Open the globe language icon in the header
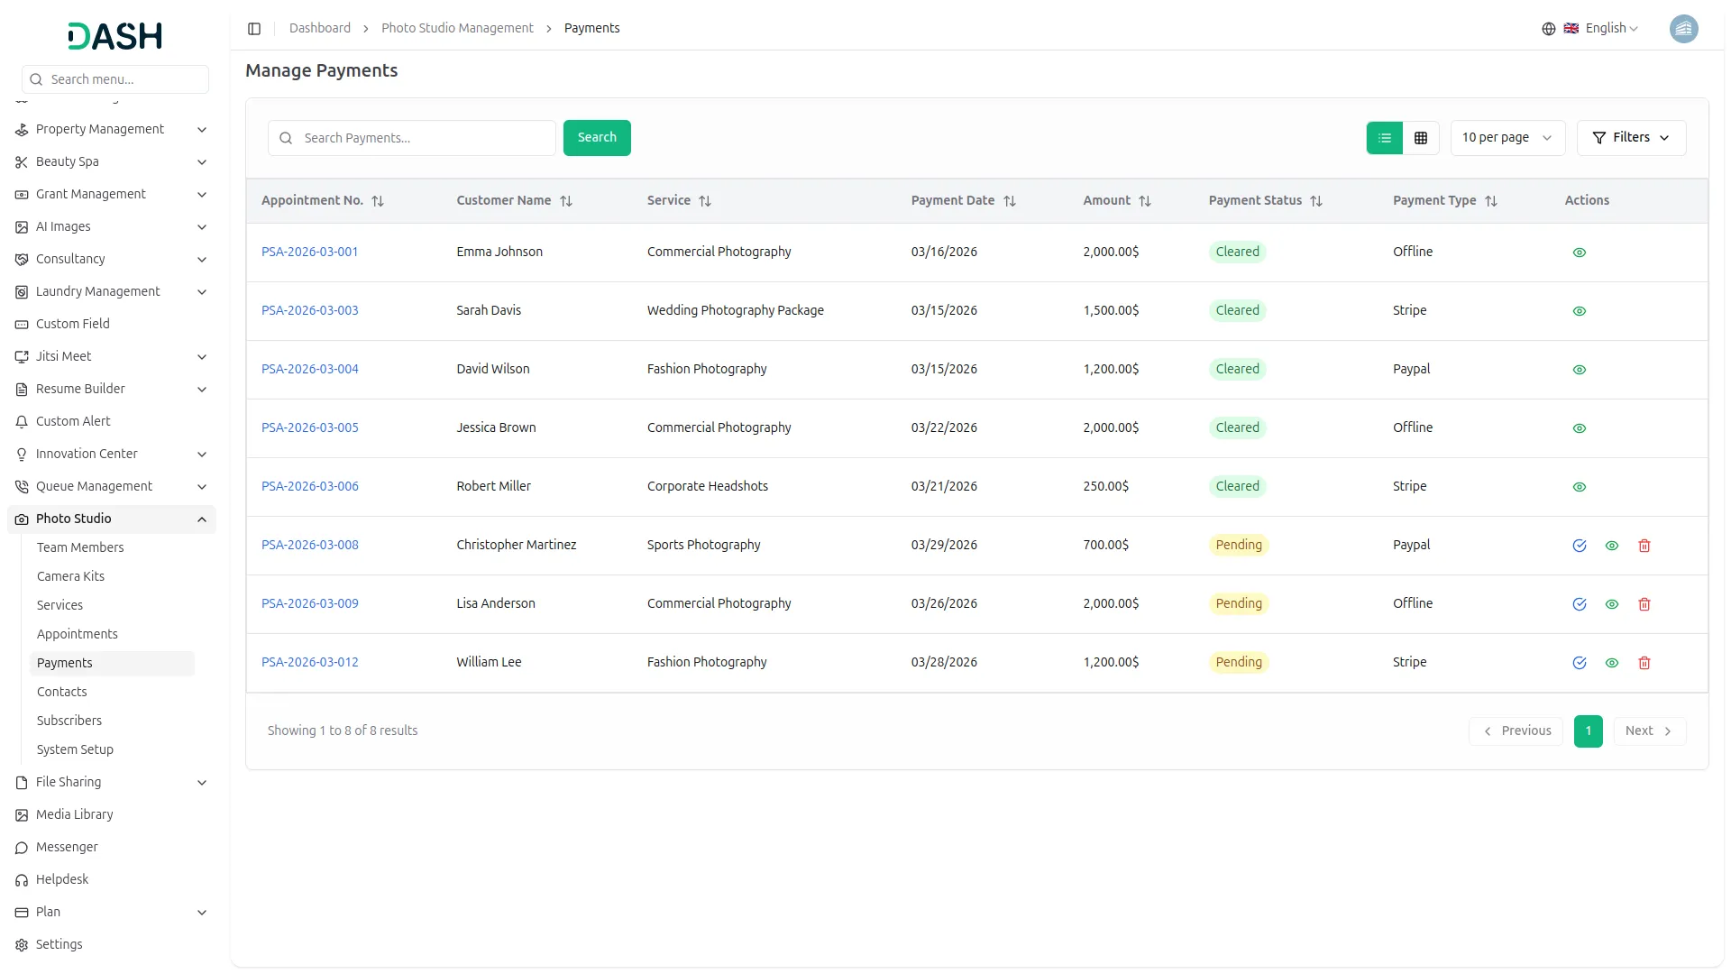This screenshot has height=974, width=1731. [x=1548, y=28]
